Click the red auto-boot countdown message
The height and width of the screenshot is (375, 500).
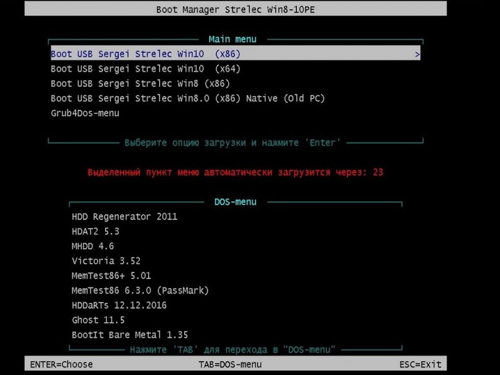[x=236, y=172]
